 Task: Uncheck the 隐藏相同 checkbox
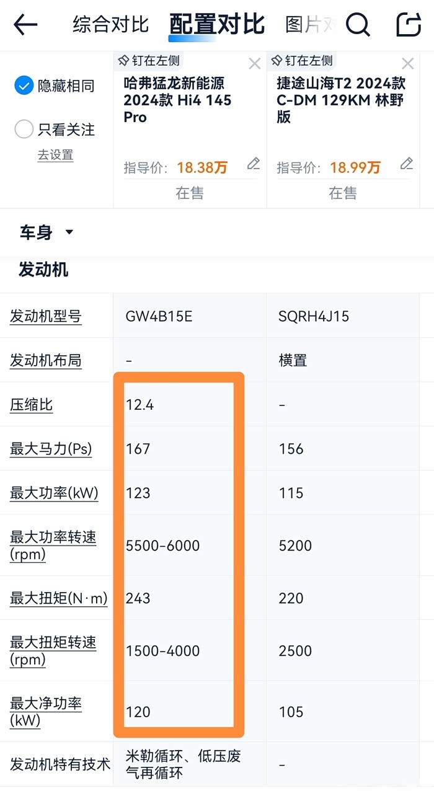tap(24, 86)
